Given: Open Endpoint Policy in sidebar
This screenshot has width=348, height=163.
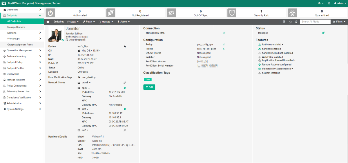Looking at the screenshot, I should pyautogui.click(x=22, y=62).
